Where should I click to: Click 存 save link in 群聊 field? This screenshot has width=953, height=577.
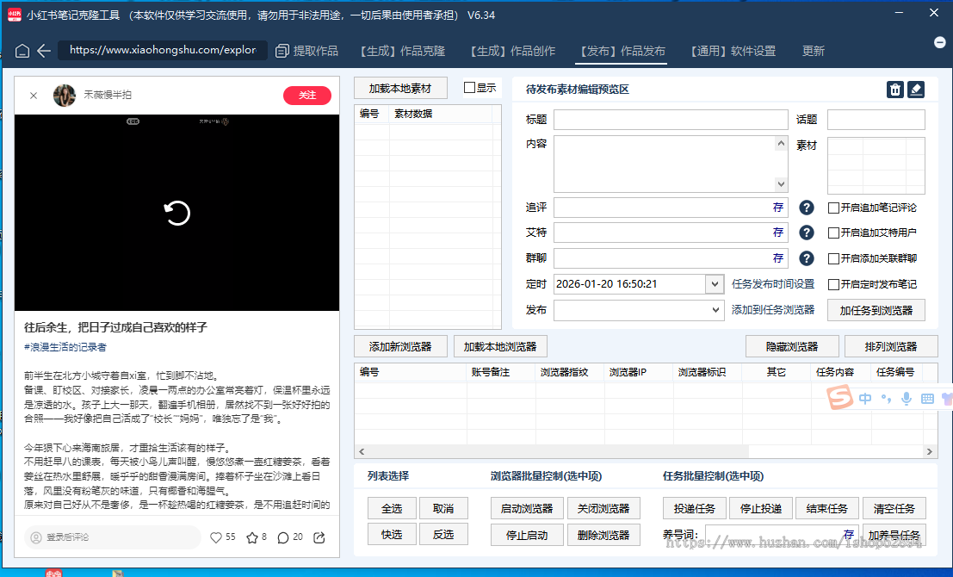(x=778, y=258)
